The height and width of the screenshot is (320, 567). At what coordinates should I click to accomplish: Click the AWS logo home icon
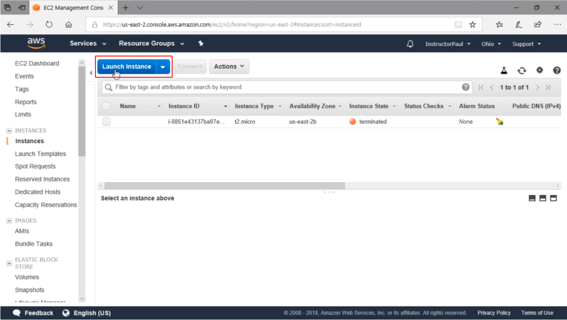[37, 43]
